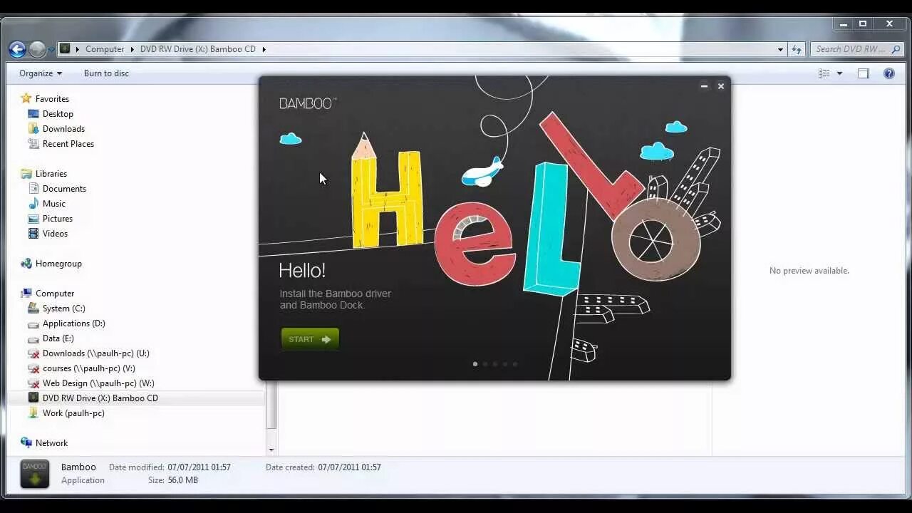Minimize the Explorer window
The height and width of the screenshot is (513, 912).
coord(844,24)
